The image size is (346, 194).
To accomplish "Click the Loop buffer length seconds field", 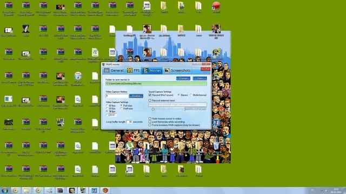I will coord(130,122).
